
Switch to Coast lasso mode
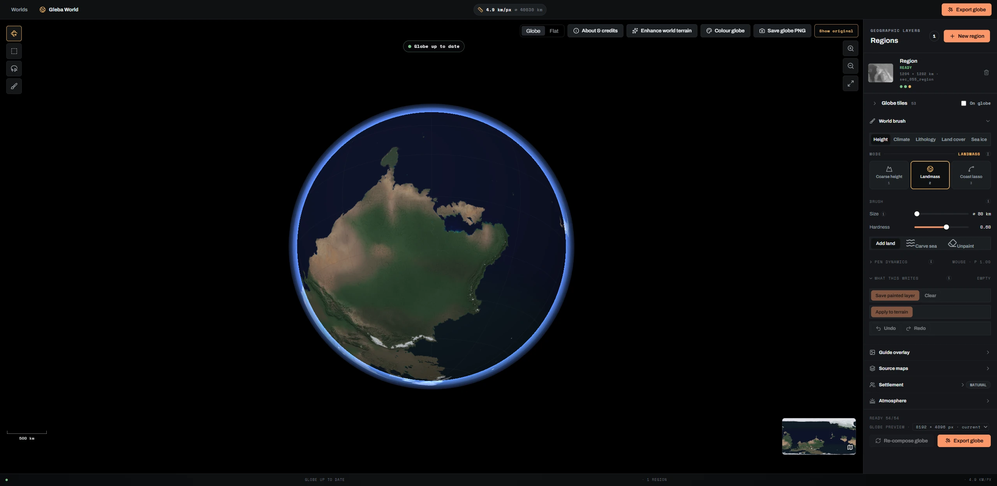(971, 175)
